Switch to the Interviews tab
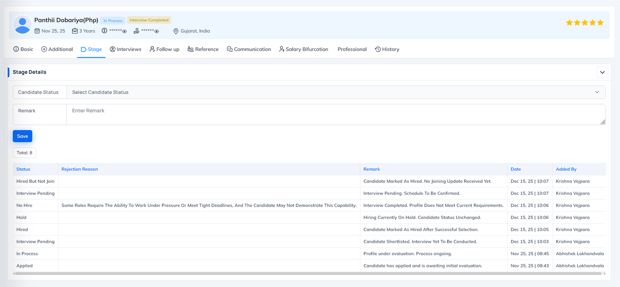Viewport: 620px width, 287px height. pos(126,49)
